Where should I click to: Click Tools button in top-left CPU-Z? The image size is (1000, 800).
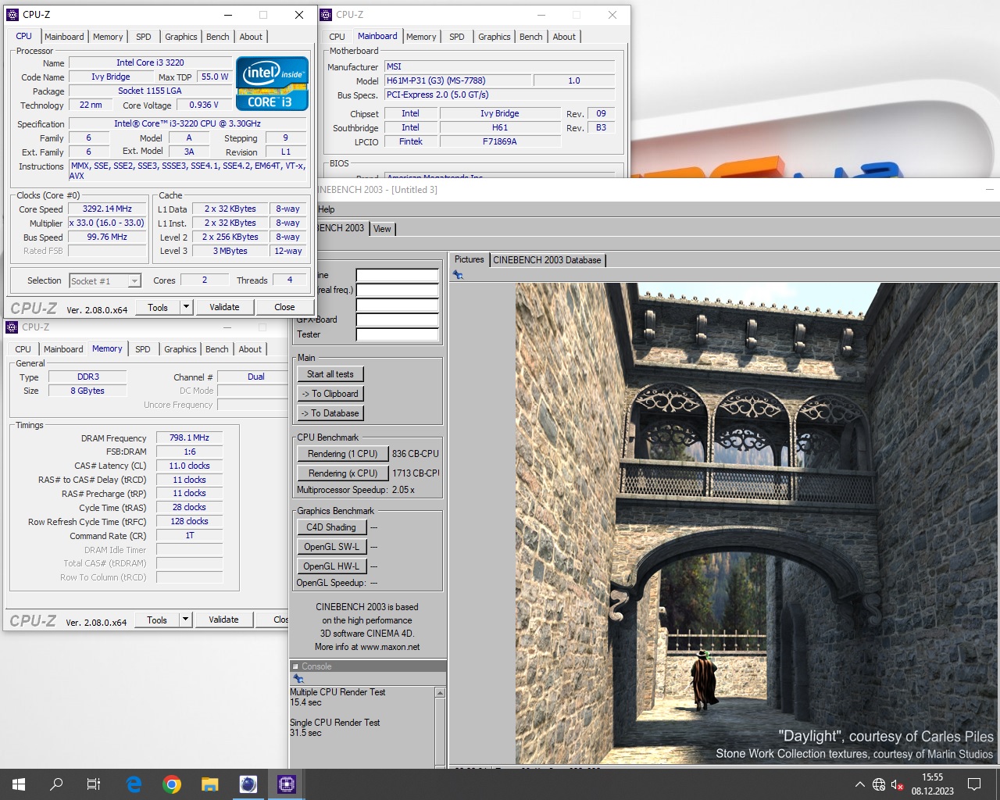click(x=158, y=307)
